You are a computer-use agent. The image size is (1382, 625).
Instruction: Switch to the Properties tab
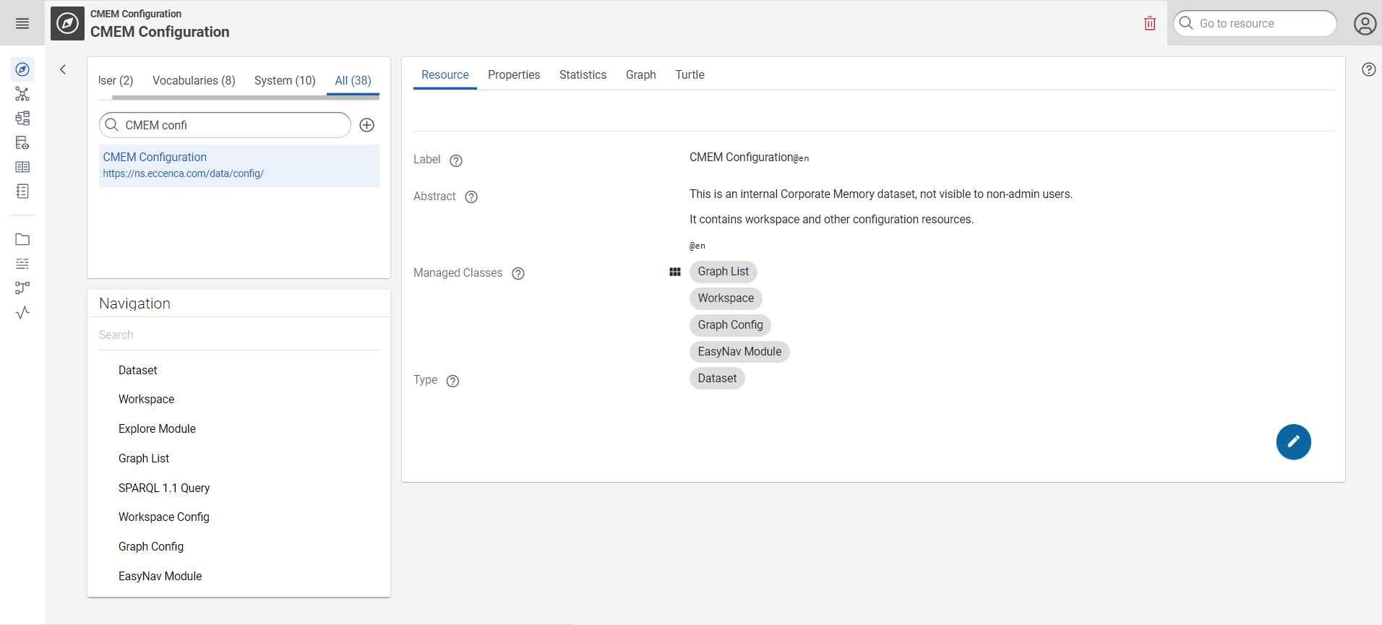[513, 75]
